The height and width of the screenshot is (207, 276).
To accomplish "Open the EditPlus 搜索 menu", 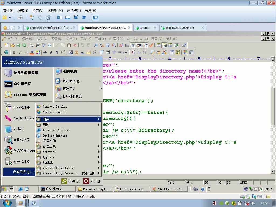I will [x=56, y=39].
